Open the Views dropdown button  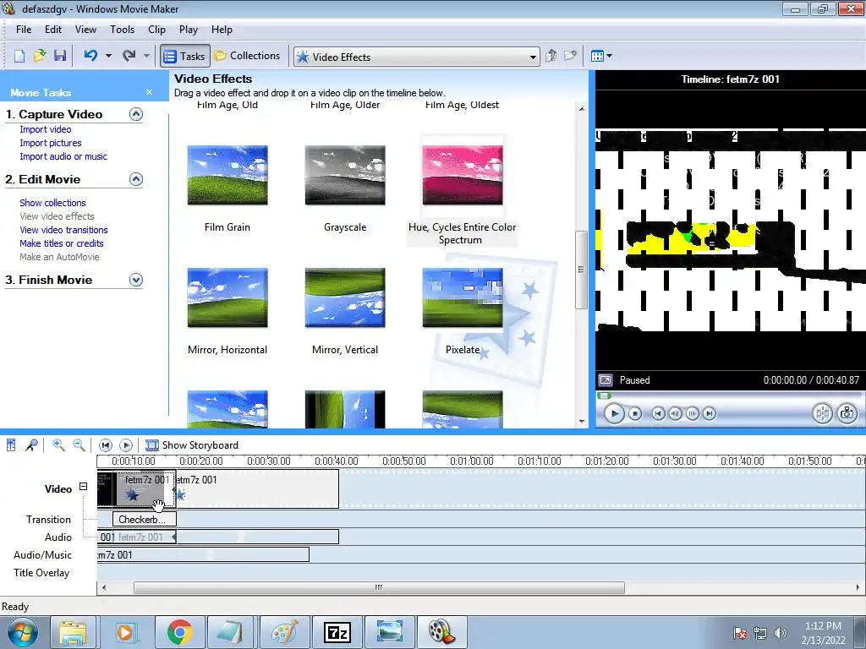[x=601, y=56]
